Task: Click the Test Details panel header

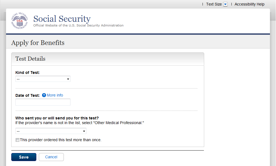Action: (30, 59)
